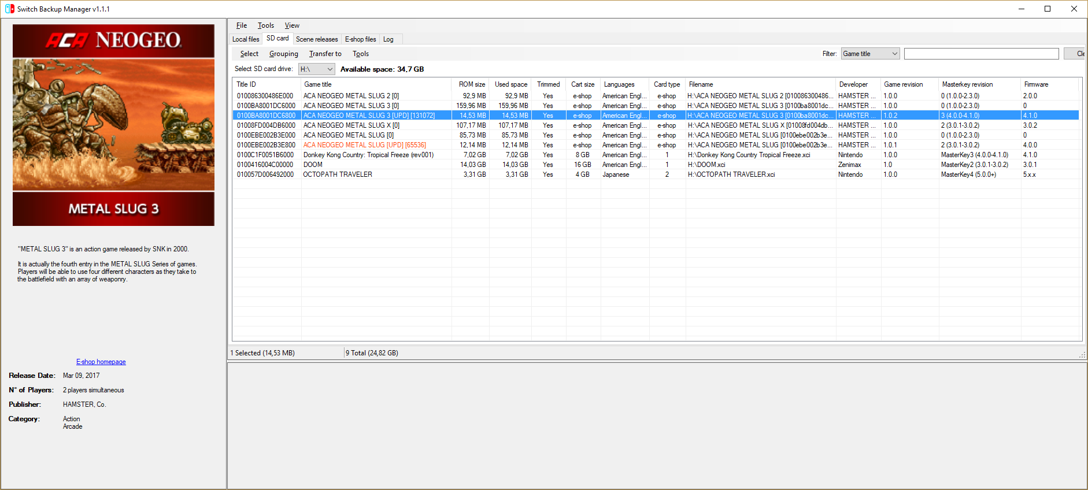
Task: Switch to the Local files tab
Action: coord(246,39)
